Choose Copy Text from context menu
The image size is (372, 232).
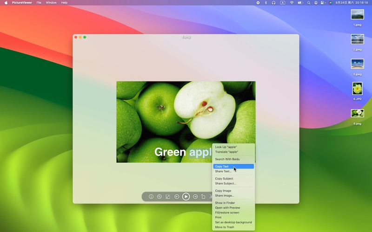[222, 167]
